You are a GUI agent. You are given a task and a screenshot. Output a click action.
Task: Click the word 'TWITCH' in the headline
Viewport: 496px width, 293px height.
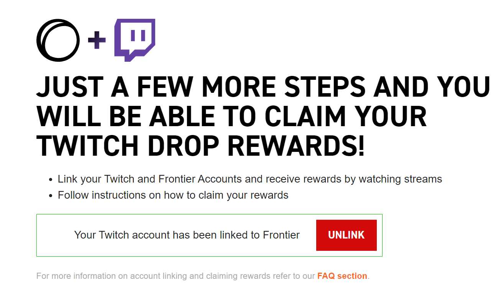coord(88,146)
